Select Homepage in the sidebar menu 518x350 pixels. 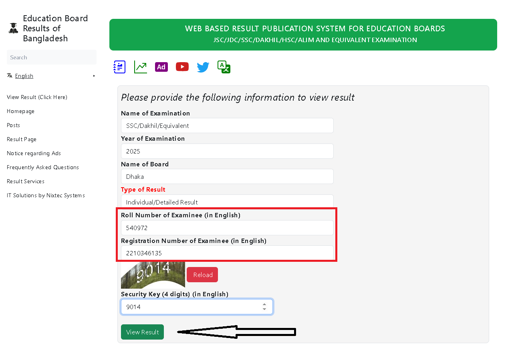[x=20, y=111]
